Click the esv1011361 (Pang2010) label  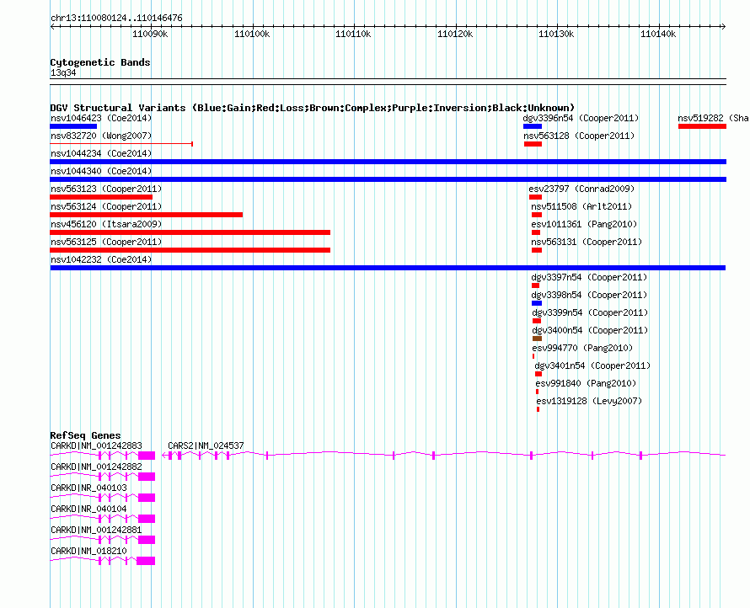click(x=584, y=224)
